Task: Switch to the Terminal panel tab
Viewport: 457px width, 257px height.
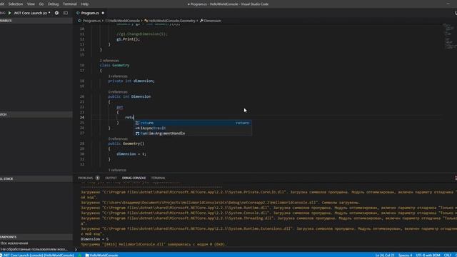Action: (158, 178)
